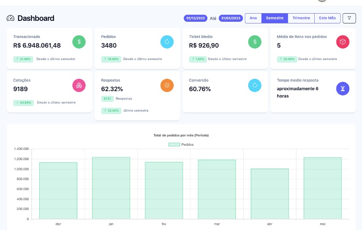Screen dimensions: 362x230
Task: Click the blue refresh icon on Pedidos card
Action: coord(167,42)
